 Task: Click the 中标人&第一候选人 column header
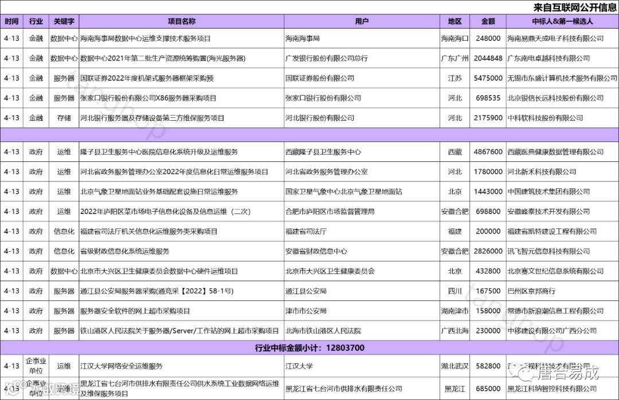(x=562, y=21)
